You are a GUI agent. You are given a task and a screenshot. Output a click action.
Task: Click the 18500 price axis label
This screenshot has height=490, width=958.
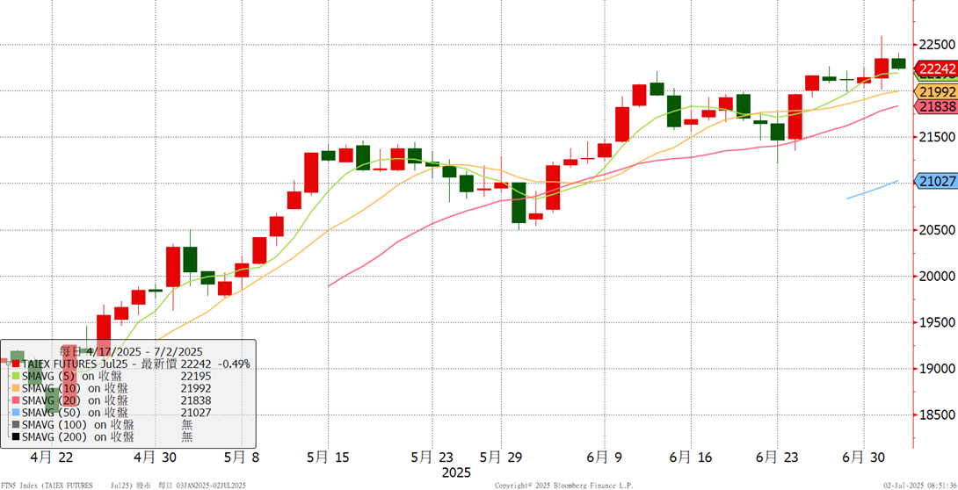coord(937,415)
